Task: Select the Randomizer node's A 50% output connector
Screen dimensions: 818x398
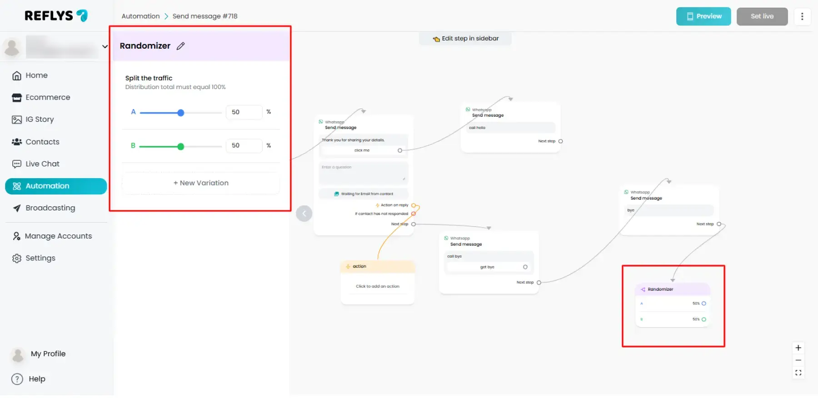Action: click(703, 303)
